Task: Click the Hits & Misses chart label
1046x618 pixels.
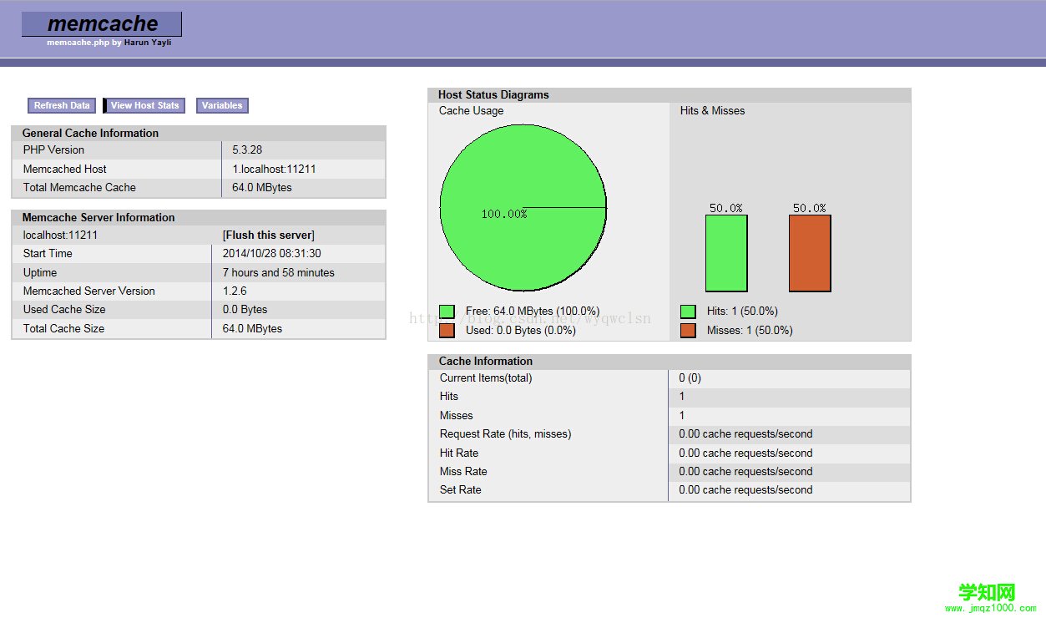Action: (713, 111)
